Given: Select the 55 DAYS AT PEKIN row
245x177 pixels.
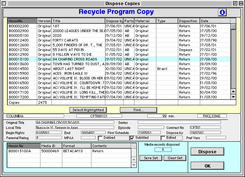Looking at the screenshot, I should (x=119, y=50).
